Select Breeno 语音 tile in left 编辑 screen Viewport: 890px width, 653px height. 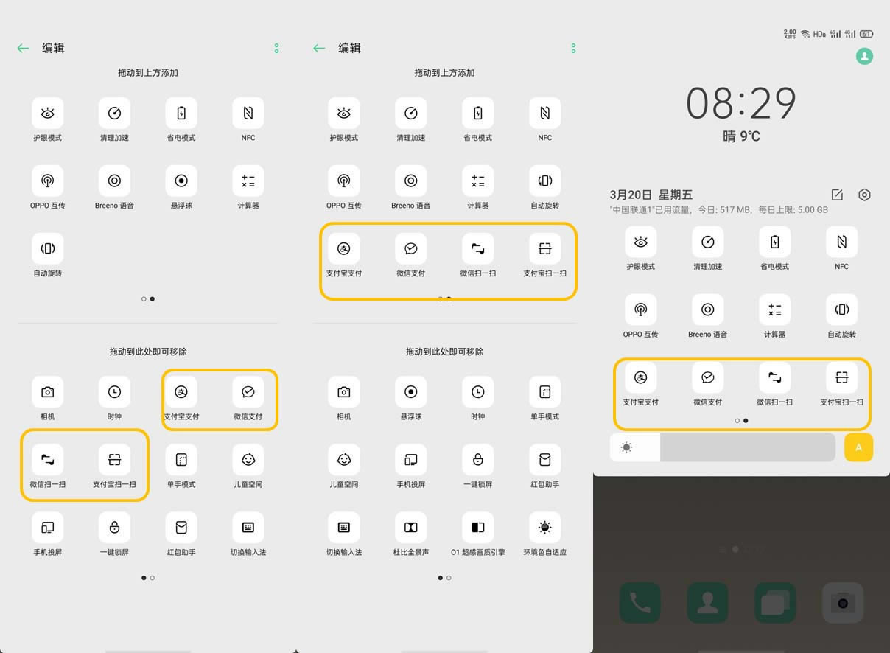(114, 181)
